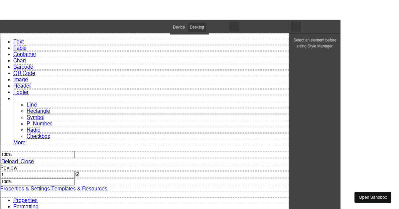
Task: Click the 'Select an element before using Style Manager' message
Action: coord(315,43)
